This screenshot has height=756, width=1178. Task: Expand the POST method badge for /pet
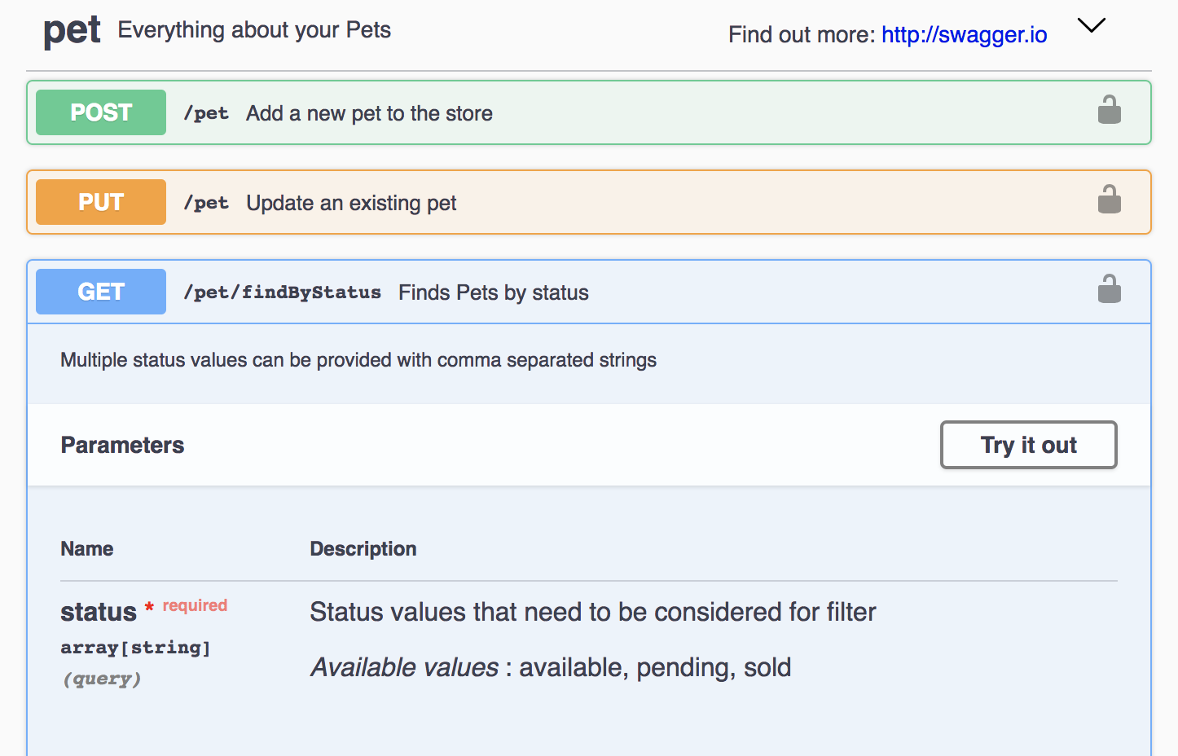(101, 112)
